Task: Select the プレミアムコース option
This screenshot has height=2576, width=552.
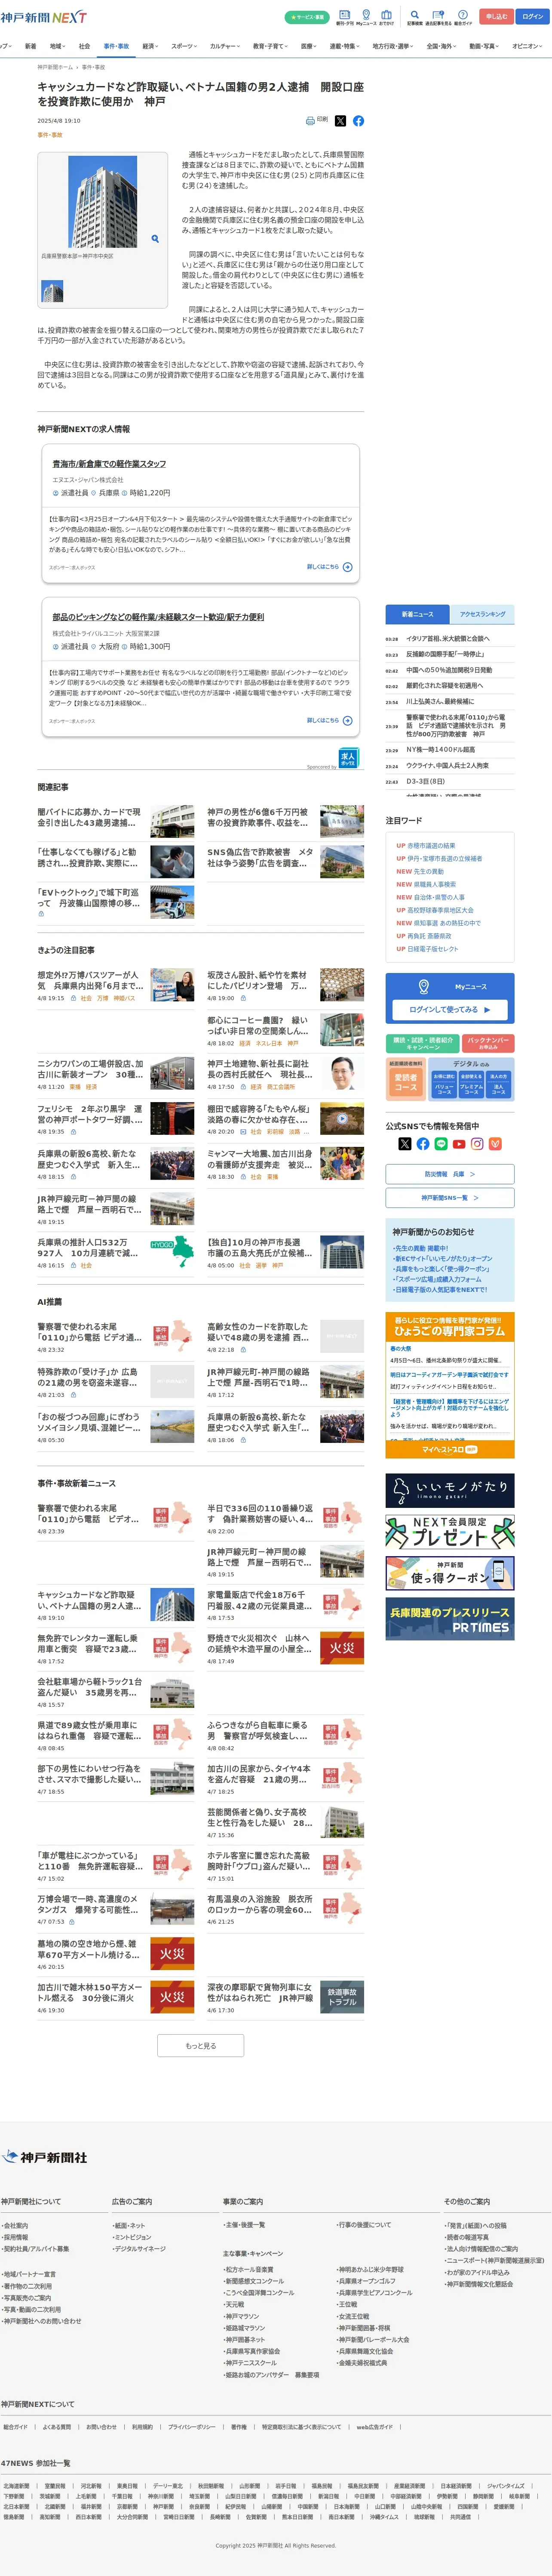Action: click(x=471, y=1085)
